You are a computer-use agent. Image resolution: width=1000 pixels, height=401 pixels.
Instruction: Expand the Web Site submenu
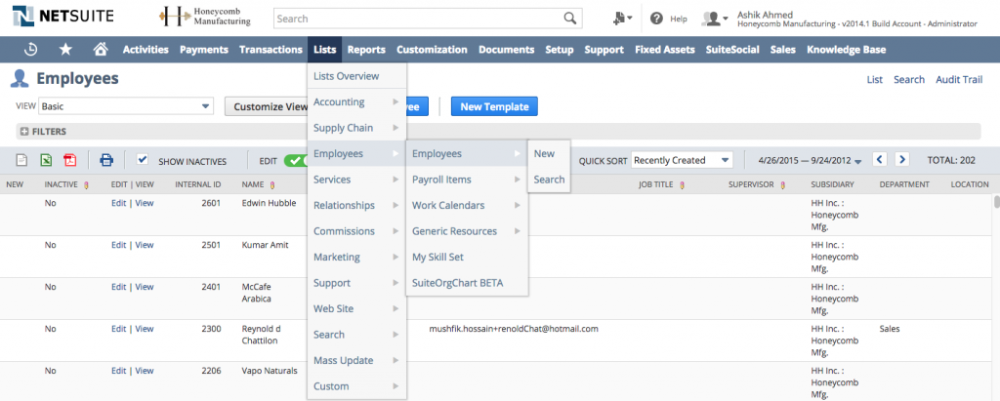(x=356, y=308)
